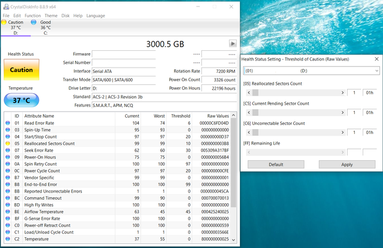383x248 pixels.
Task: Click right arrow of Uncorrectable Sector Count slider
Action: 342,133
